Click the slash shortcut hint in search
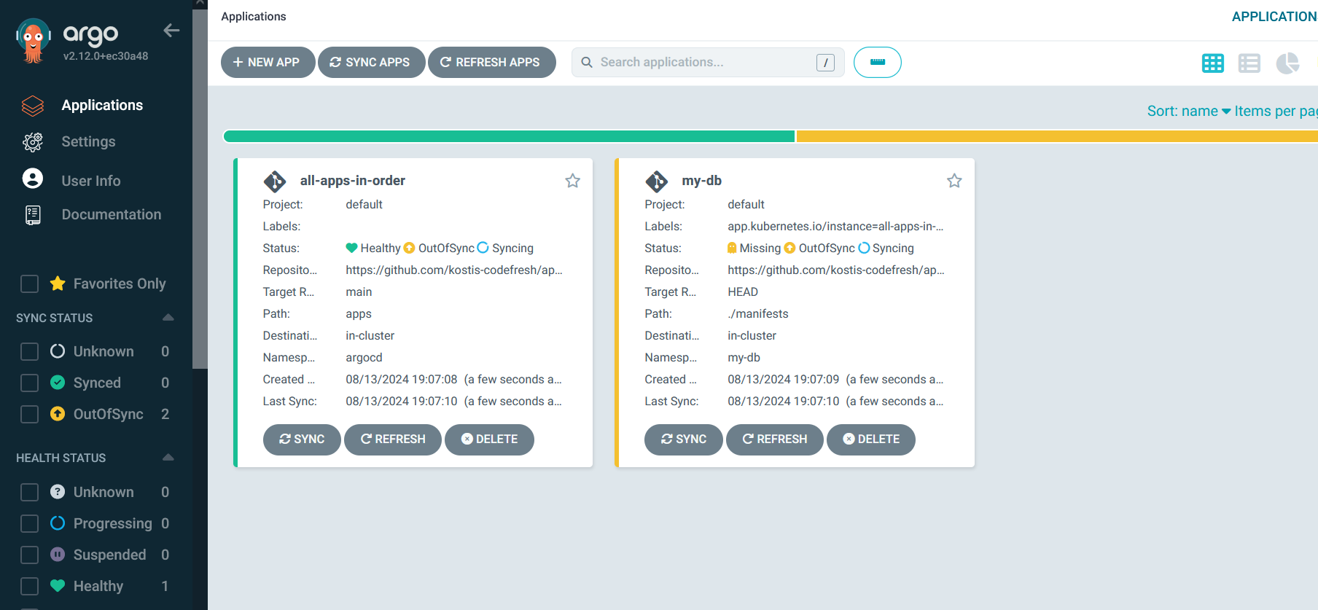Viewport: 1318px width, 610px height. pyautogui.click(x=825, y=63)
